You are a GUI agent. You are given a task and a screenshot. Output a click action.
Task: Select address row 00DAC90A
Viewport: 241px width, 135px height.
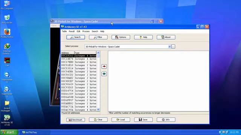tap(79, 110)
